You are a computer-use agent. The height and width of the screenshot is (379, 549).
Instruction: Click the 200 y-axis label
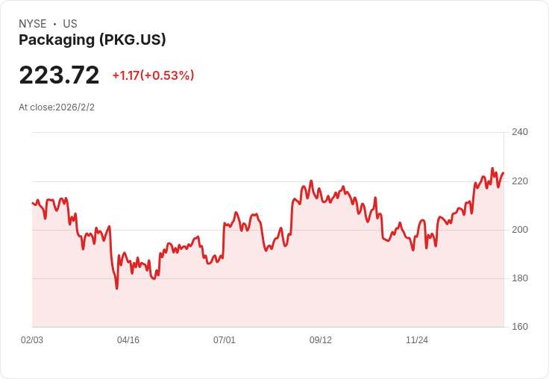pyautogui.click(x=519, y=230)
